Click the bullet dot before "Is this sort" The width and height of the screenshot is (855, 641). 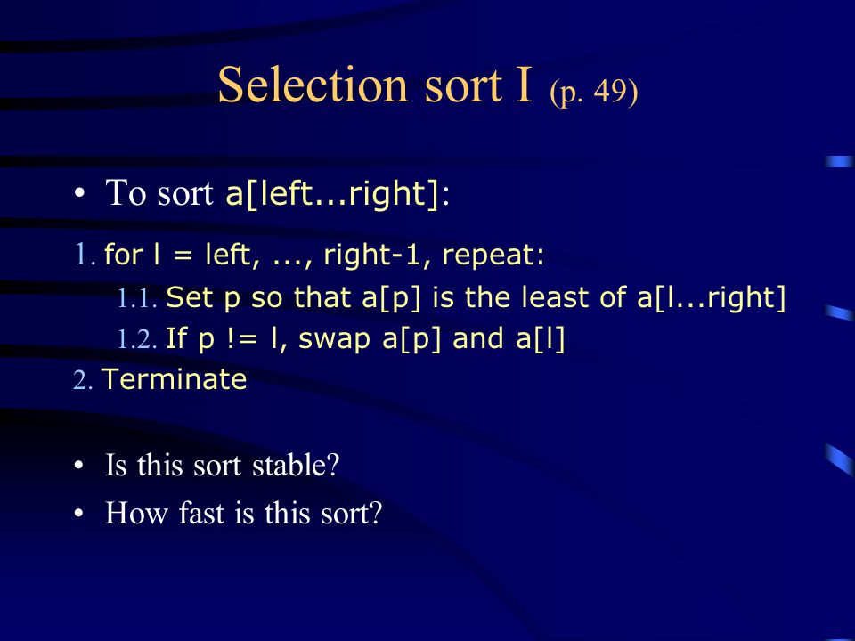[79, 466]
